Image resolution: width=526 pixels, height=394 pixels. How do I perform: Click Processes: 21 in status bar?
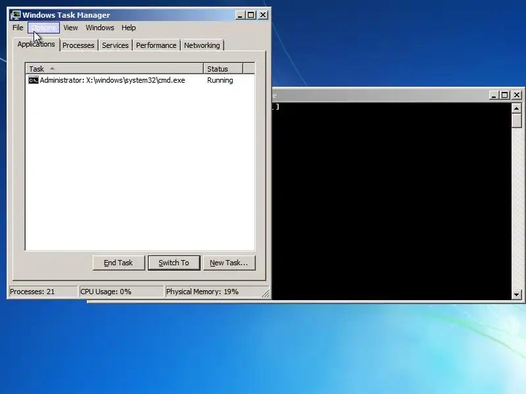43,292
